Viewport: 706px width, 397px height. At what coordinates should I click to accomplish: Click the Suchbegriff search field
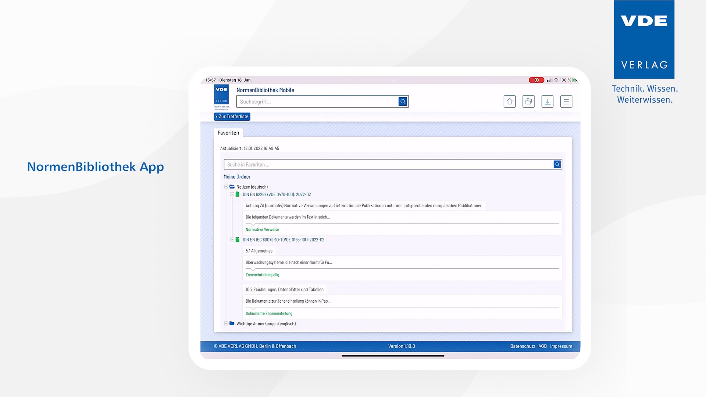pyautogui.click(x=317, y=101)
